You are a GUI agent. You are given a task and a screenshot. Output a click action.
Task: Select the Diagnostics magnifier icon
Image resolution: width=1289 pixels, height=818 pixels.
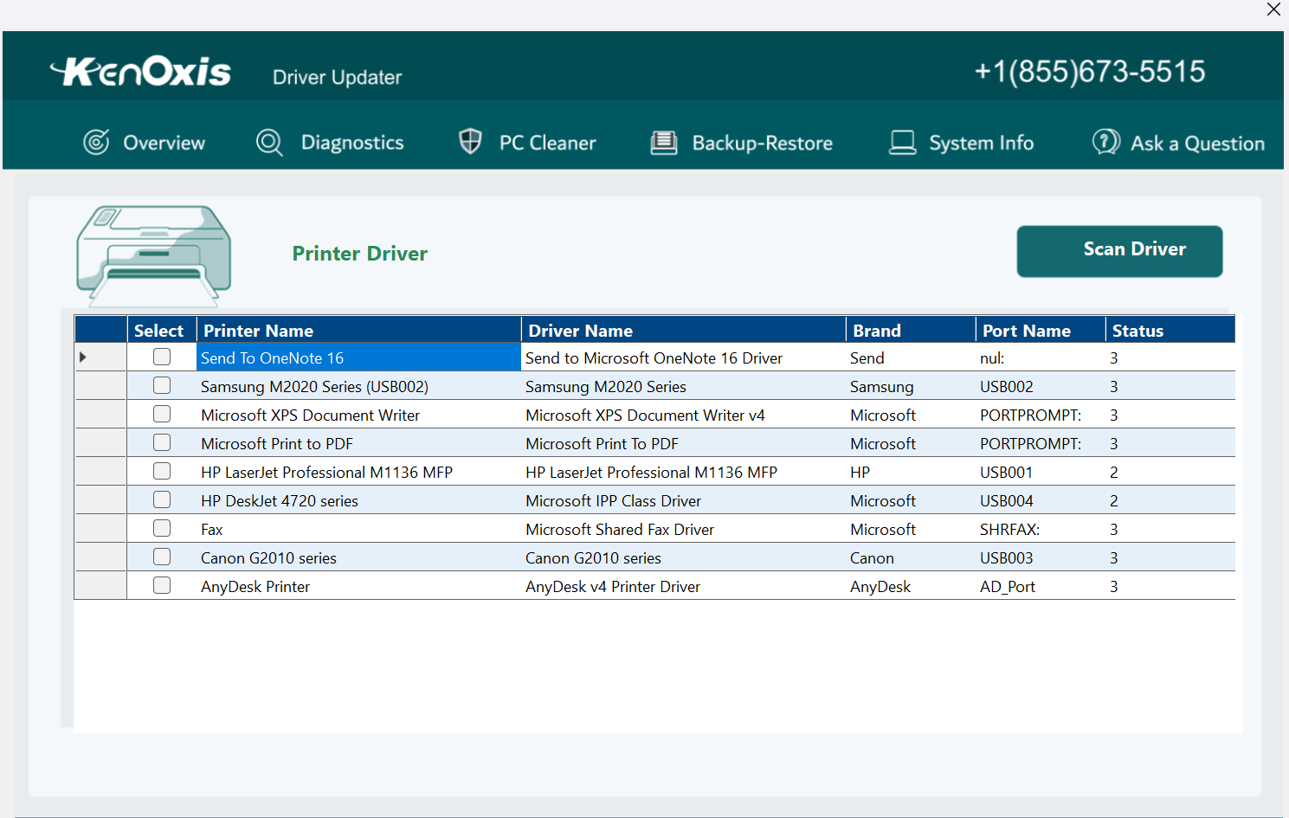point(269,142)
